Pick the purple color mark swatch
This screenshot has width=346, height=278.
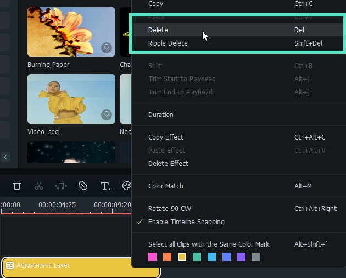(241, 257)
